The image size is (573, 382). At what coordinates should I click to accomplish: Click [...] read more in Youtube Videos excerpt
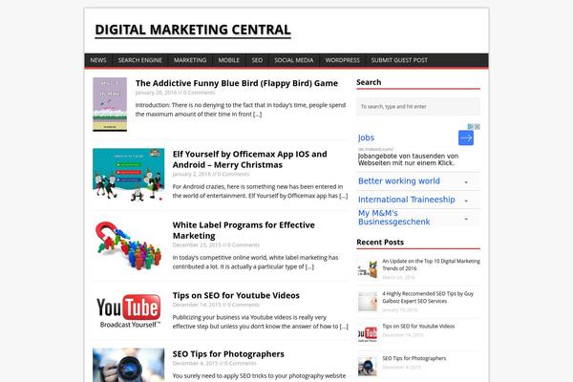[x=344, y=326]
